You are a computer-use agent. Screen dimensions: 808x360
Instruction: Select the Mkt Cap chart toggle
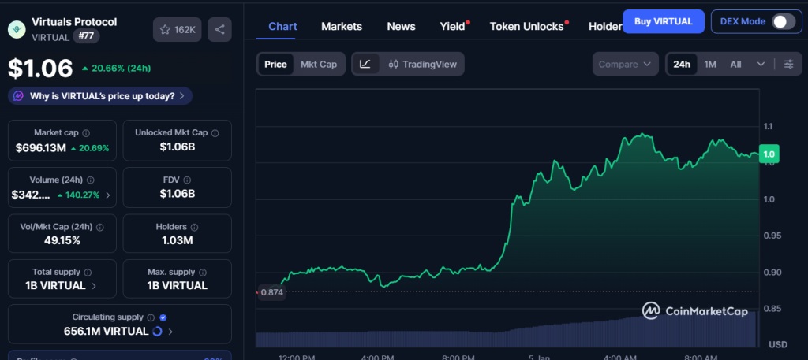point(319,64)
